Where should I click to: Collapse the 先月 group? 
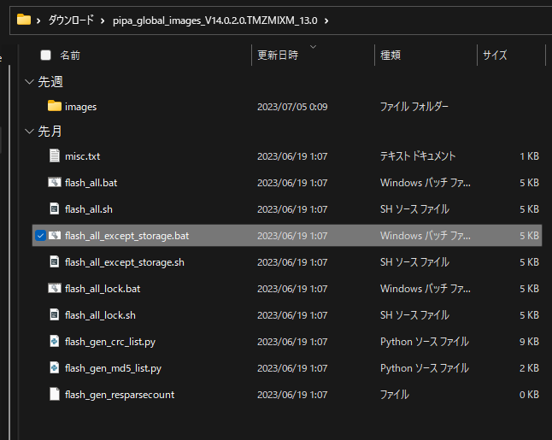tap(29, 132)
